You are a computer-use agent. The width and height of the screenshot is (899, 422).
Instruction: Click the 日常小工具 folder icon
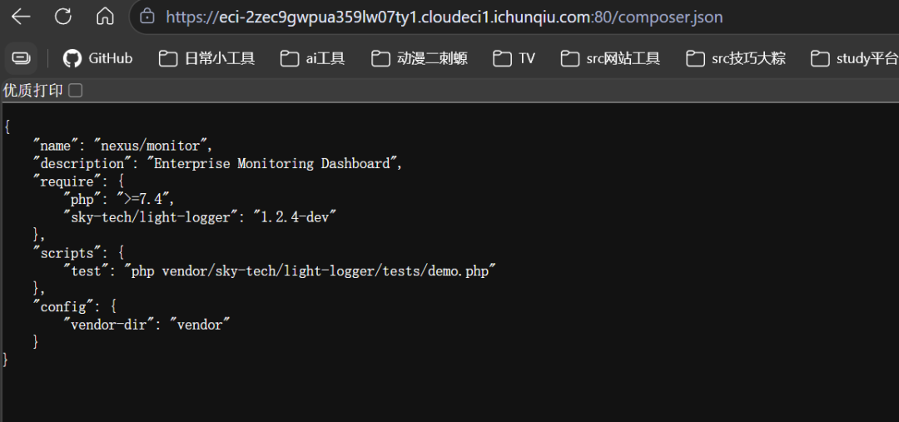pos(168,58)
